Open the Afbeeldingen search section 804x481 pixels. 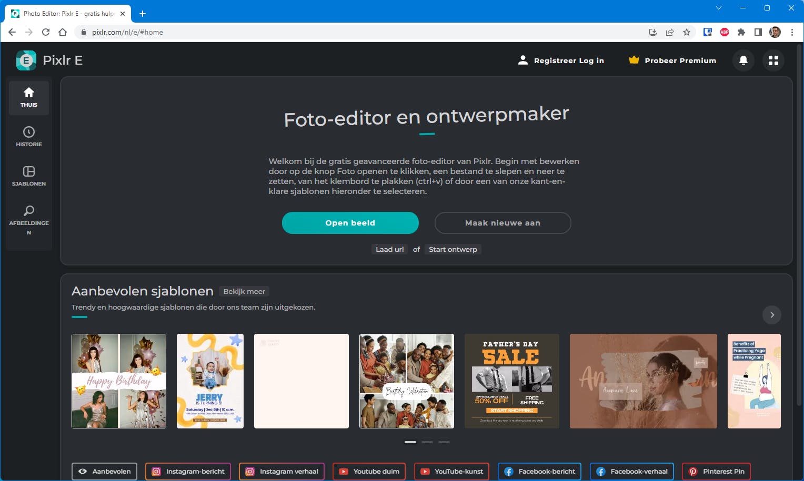coord(29,220)
